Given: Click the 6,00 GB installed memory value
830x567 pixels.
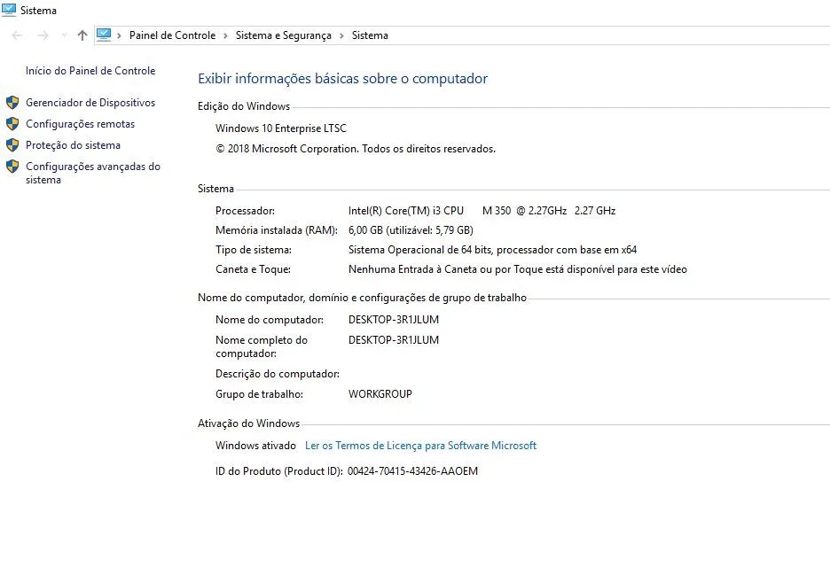Looking at the screenshot, I should click(x=411, y=230).
